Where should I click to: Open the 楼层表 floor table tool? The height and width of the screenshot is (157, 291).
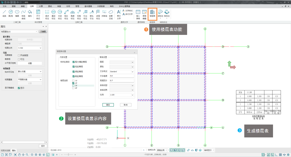152,14
